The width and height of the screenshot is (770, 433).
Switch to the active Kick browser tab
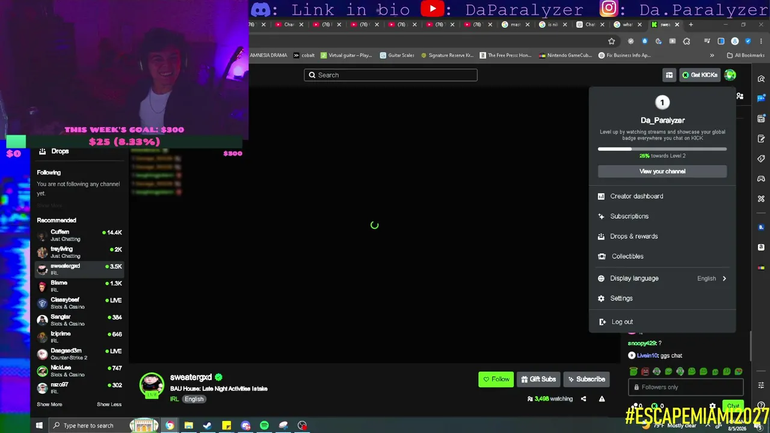[665, 25]
